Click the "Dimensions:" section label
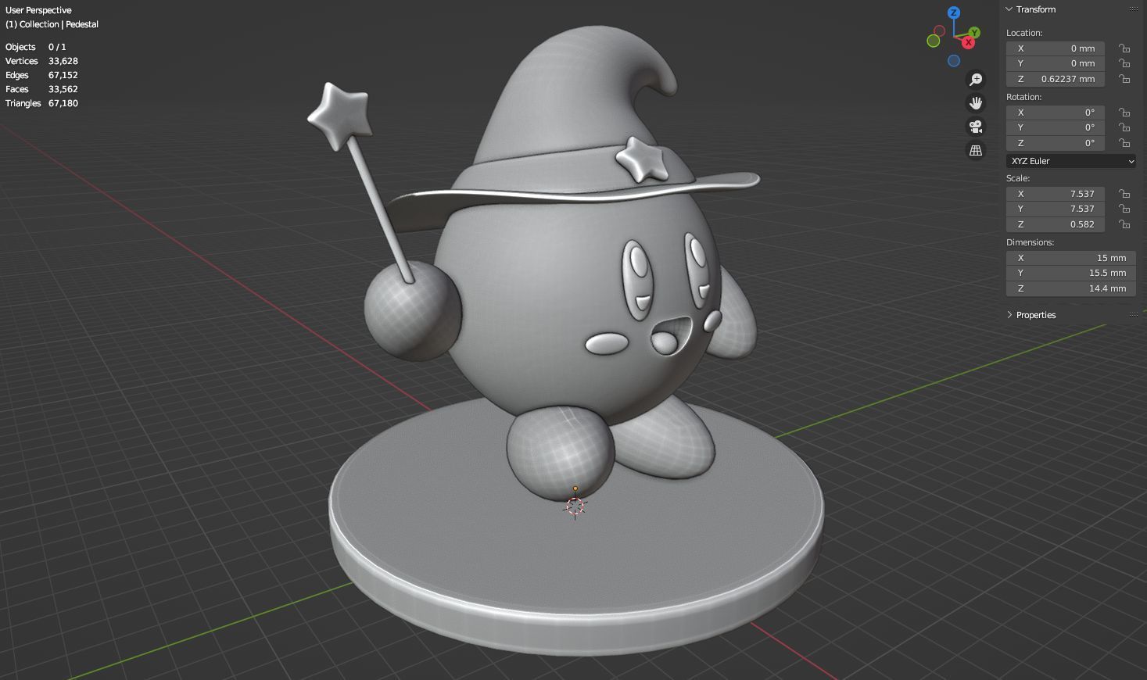This screenshot has width=1147, height=680. click(x=1031, y=242)
